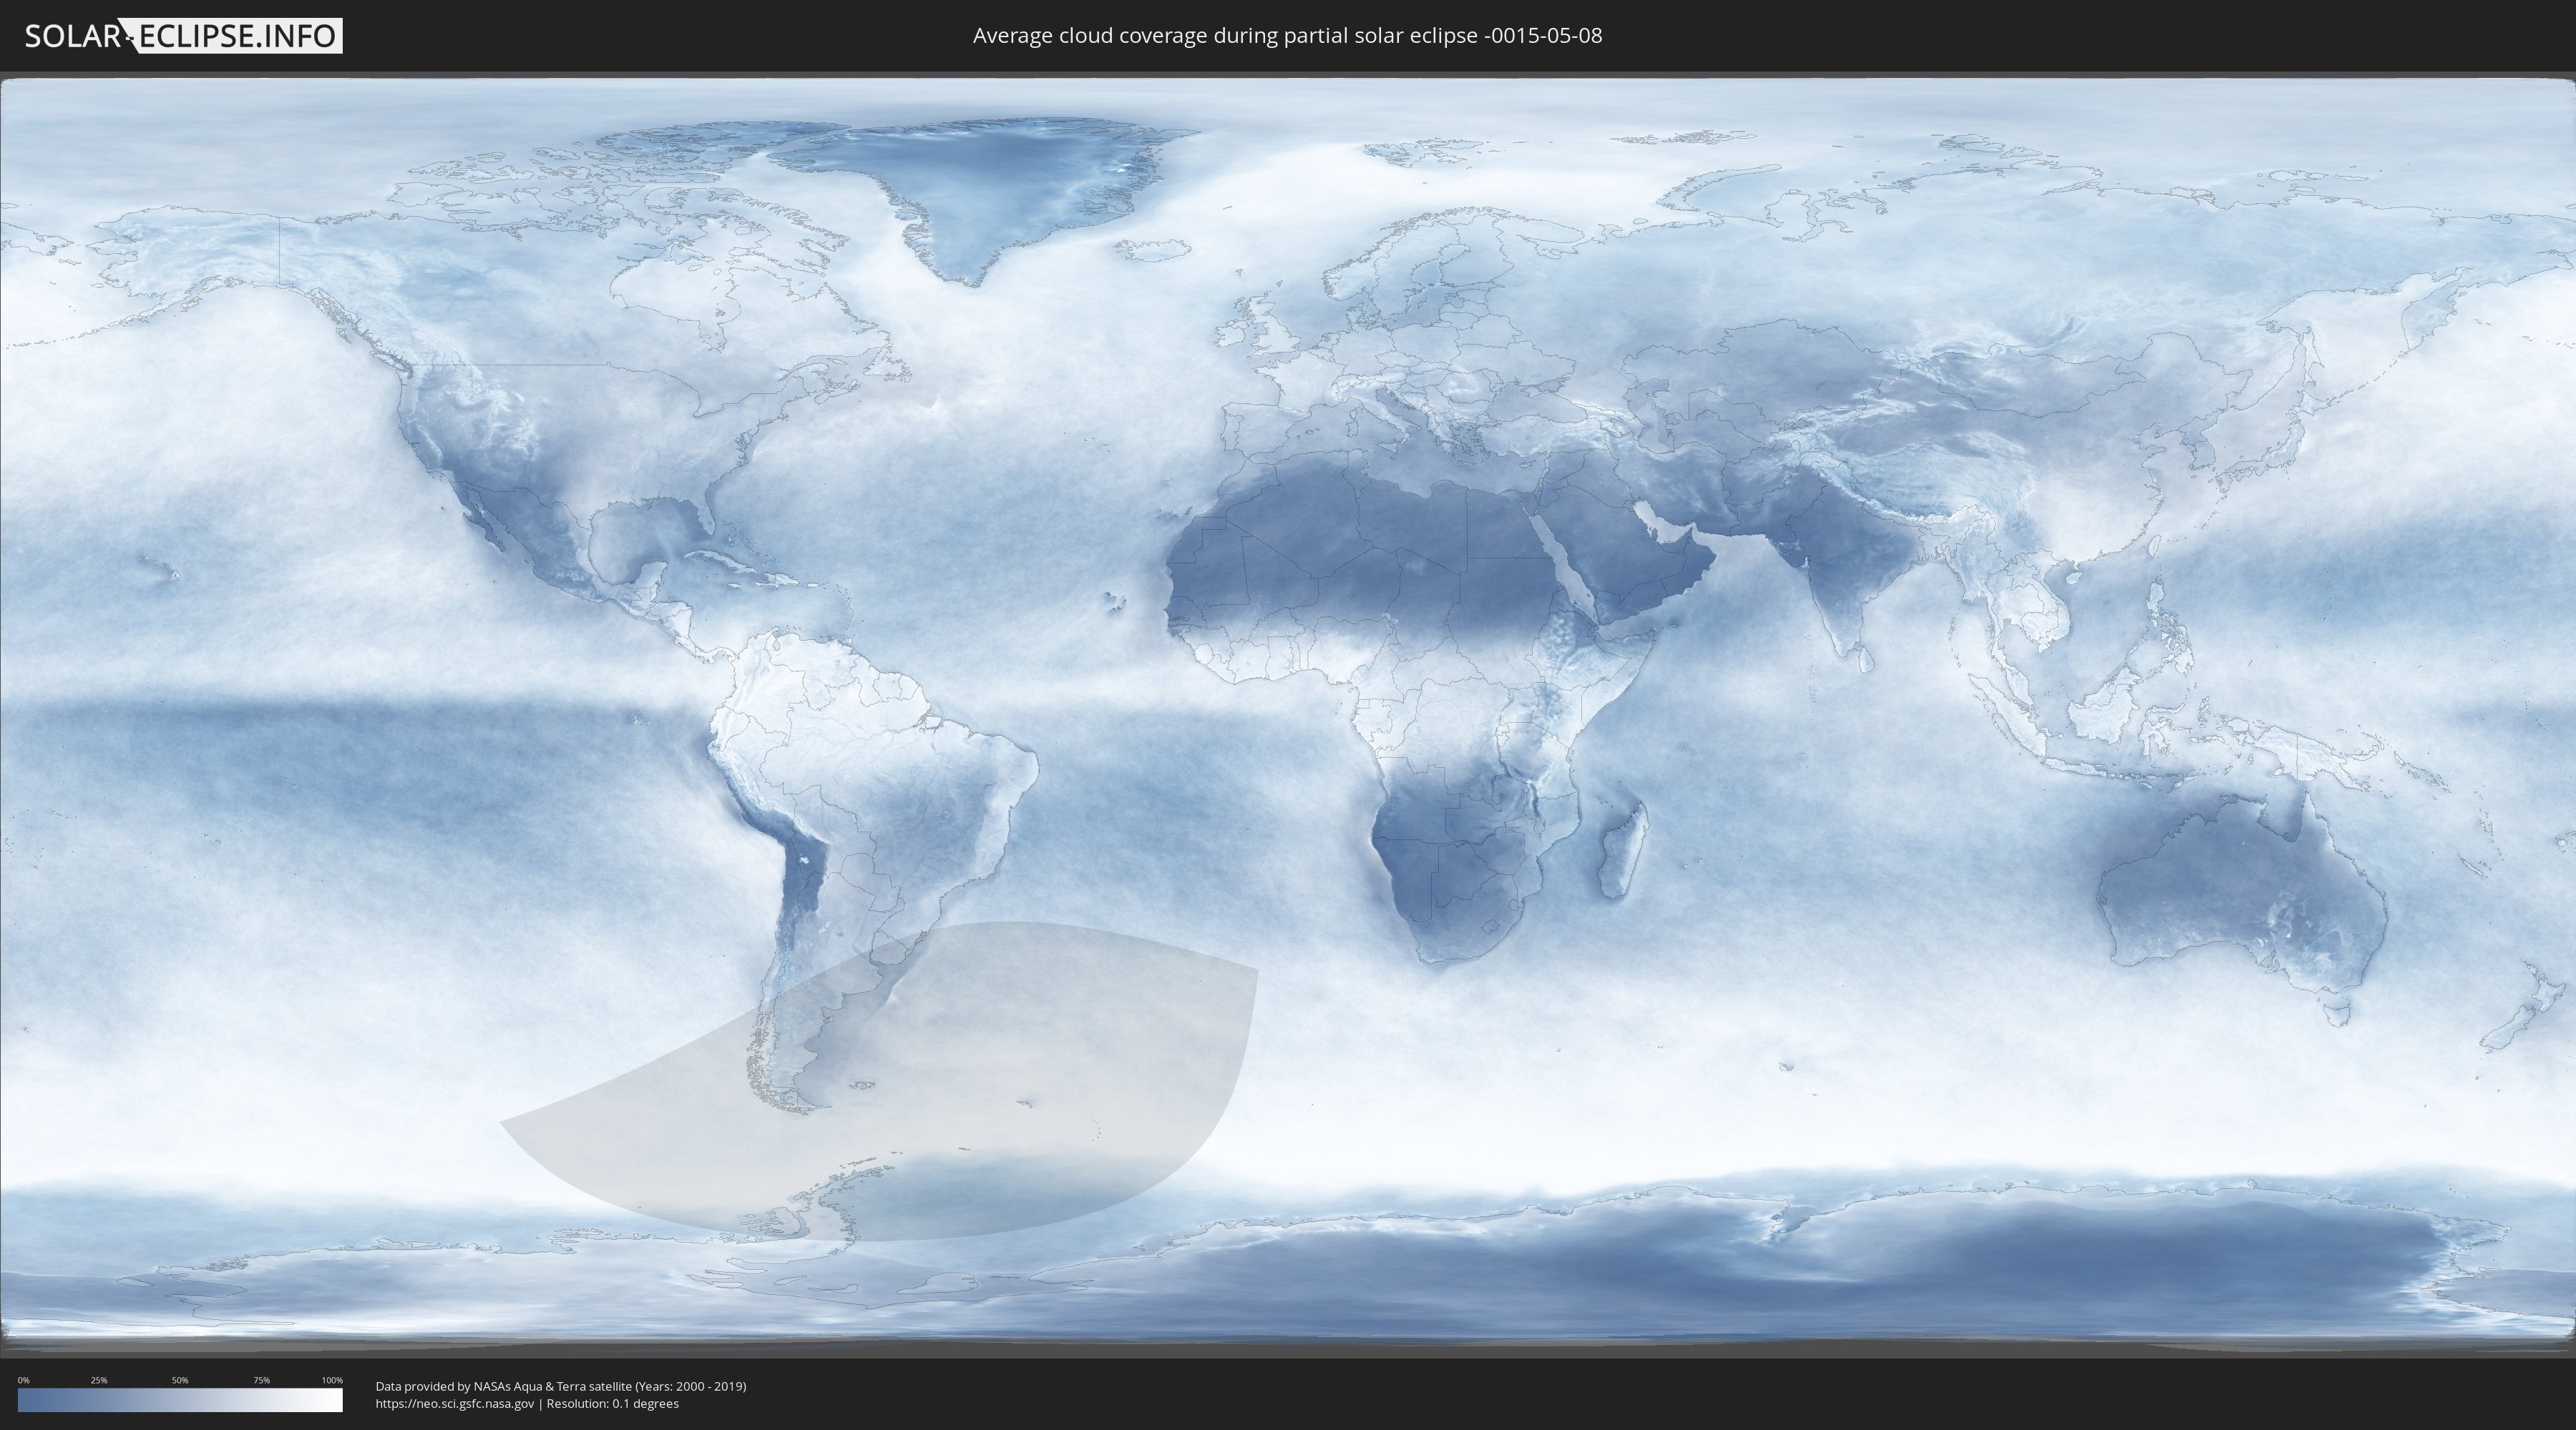Click the SOLAR-ECLIPSE.INFO logo
2576x1430 pixels.
point(183,36)
